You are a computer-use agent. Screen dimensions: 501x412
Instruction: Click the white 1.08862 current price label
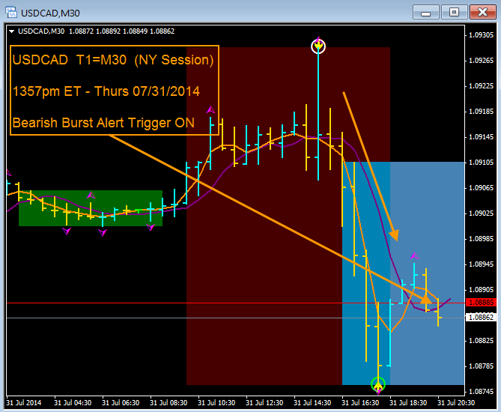click(482, 317)
